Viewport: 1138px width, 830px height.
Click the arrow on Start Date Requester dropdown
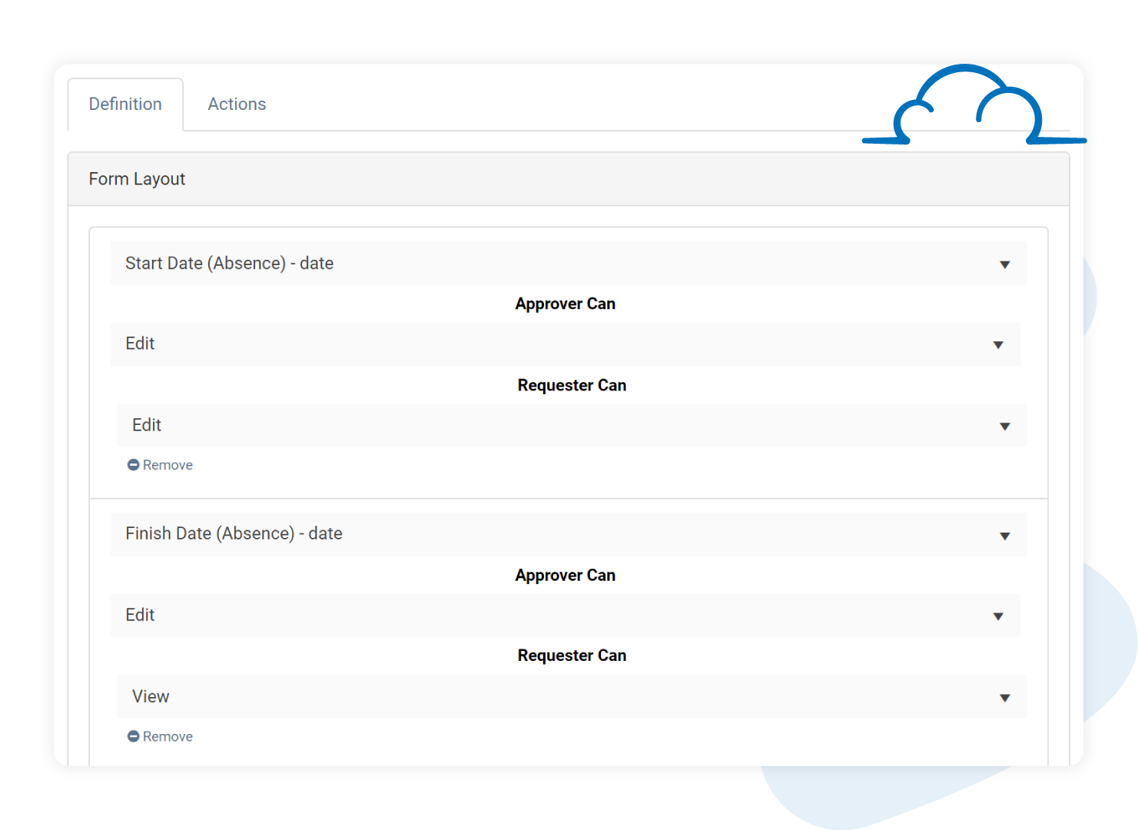pos(1005,426)
